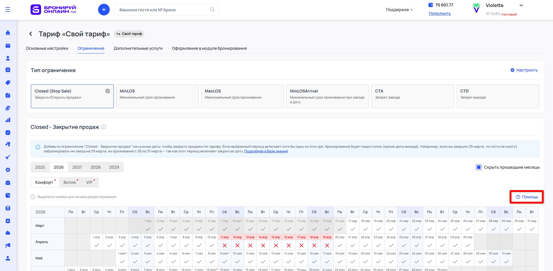Open the calendar icon in sidebar
This screenshot has width=553, height=271.
pos(8,45)
